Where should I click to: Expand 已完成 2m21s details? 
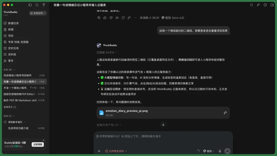(x=106, y=52)
